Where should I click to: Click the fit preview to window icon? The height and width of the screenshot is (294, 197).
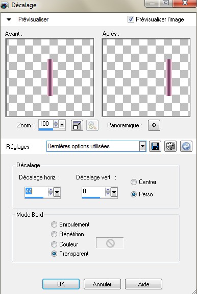pos(77,125)
